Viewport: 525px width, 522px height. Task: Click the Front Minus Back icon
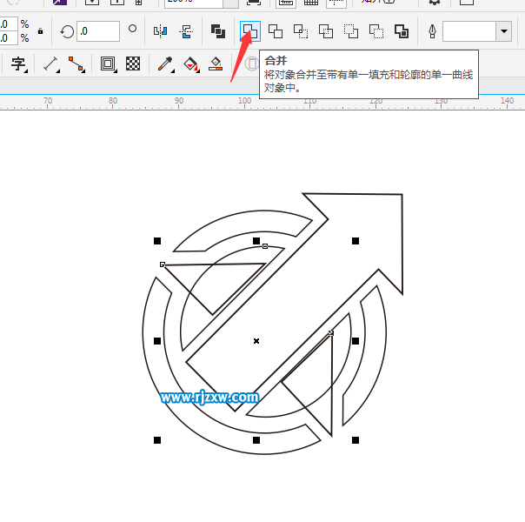pyautogui.click(x=351, y=31)
